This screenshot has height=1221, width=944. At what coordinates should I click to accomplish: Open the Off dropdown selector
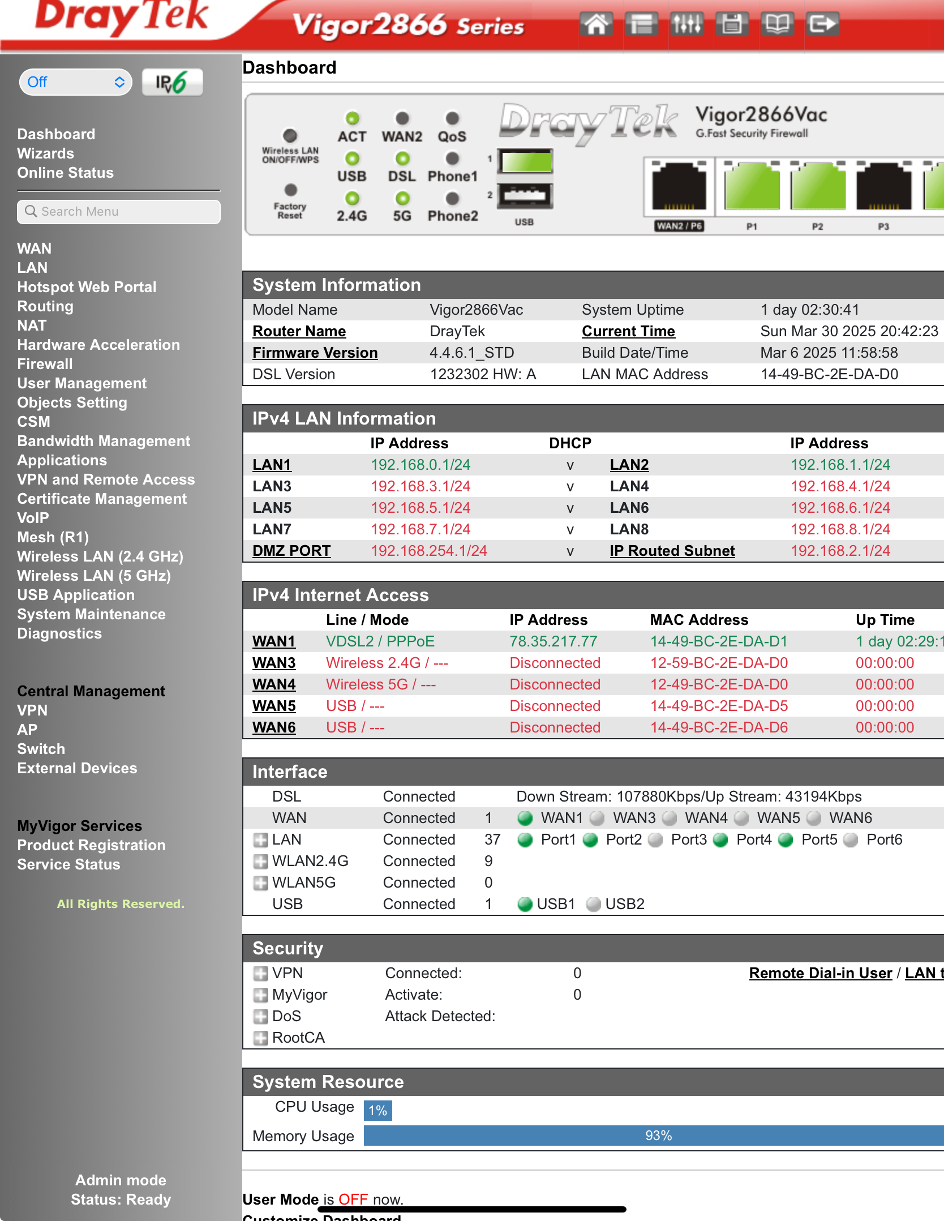[75, 82]
